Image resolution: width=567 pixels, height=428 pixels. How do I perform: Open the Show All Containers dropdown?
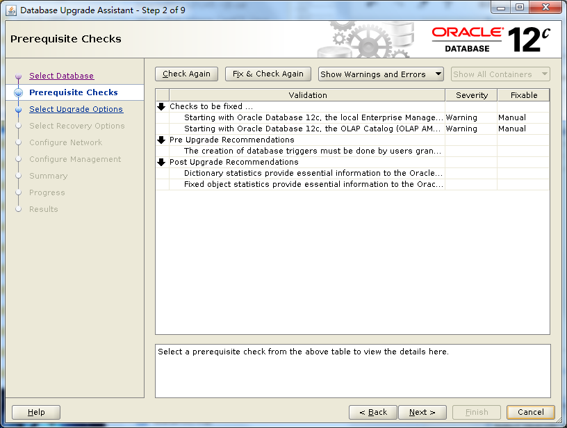pos(500,74)
